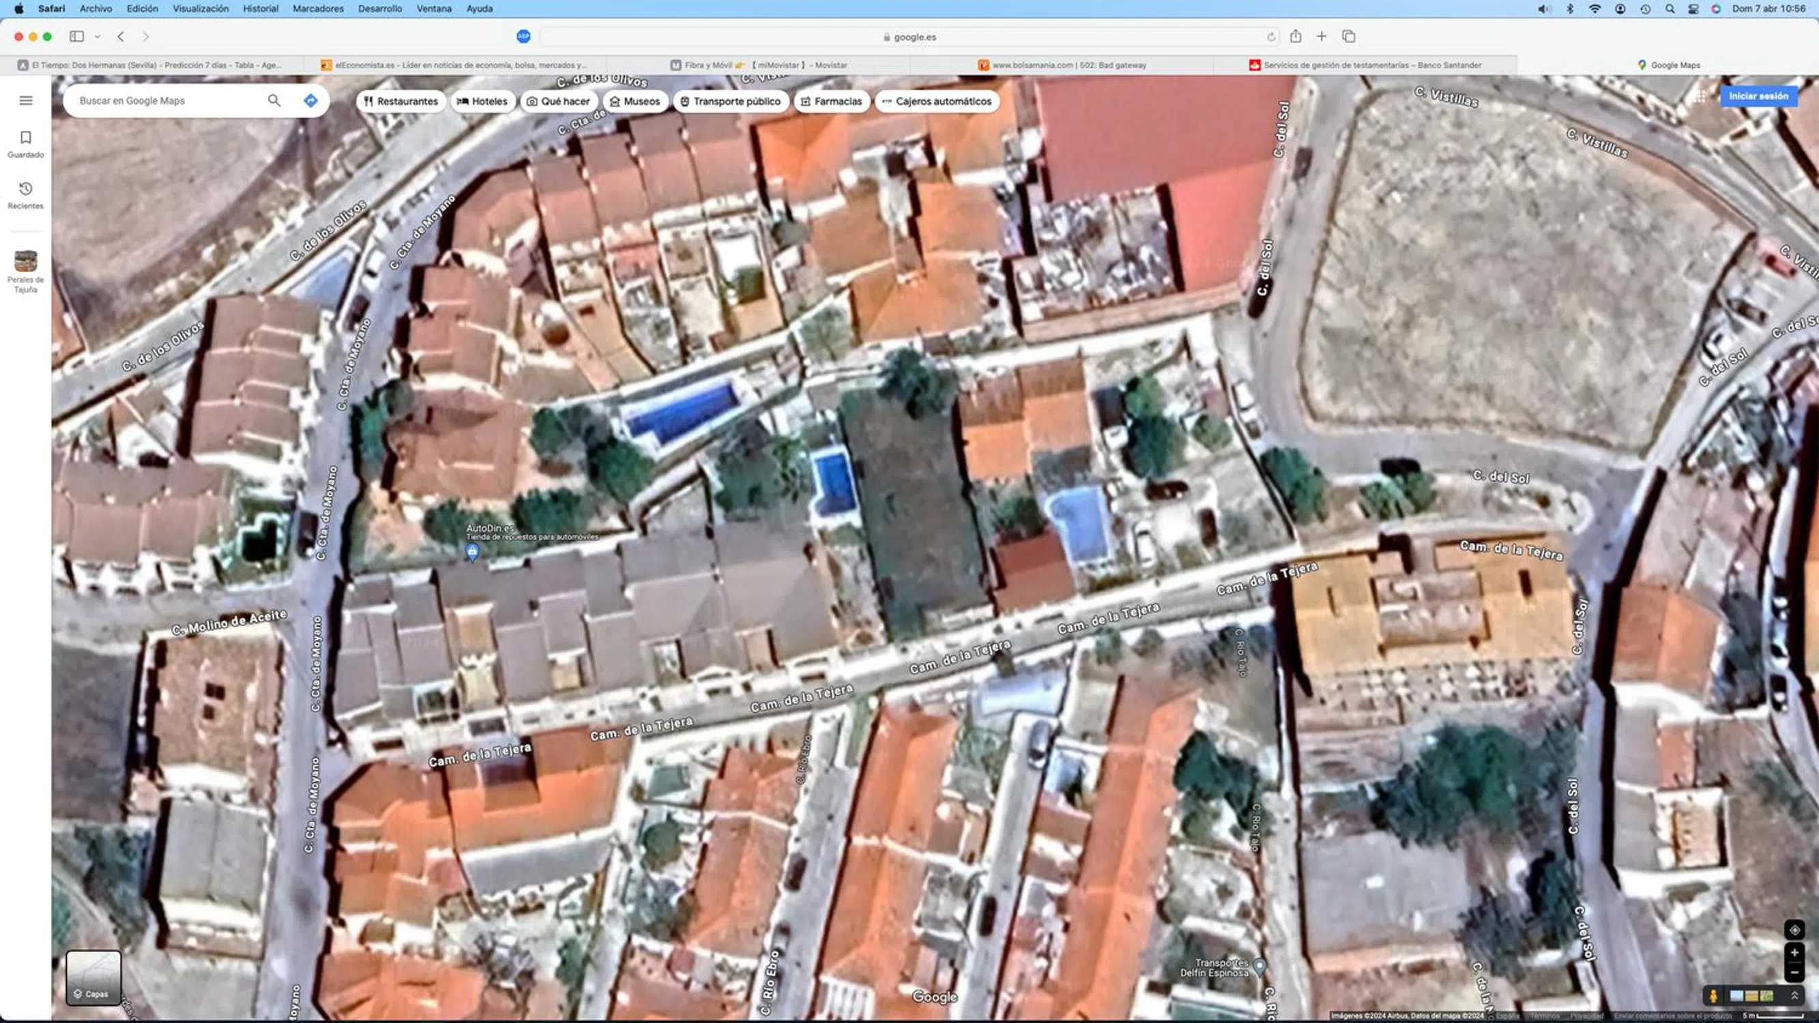Zoom out with the minus button
The width and height of the screenshot is (1819, 1023).
(1794, 973)
